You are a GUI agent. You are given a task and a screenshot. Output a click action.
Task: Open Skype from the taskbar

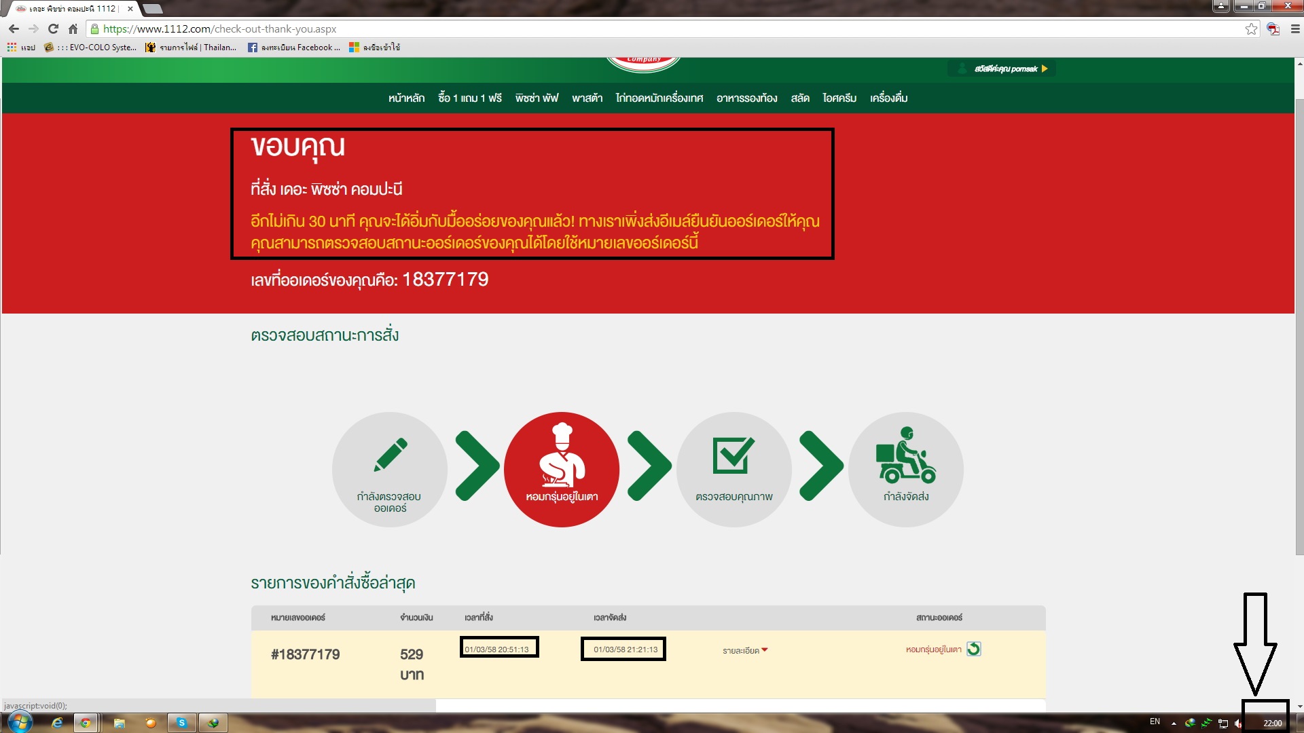pos(181,723)
